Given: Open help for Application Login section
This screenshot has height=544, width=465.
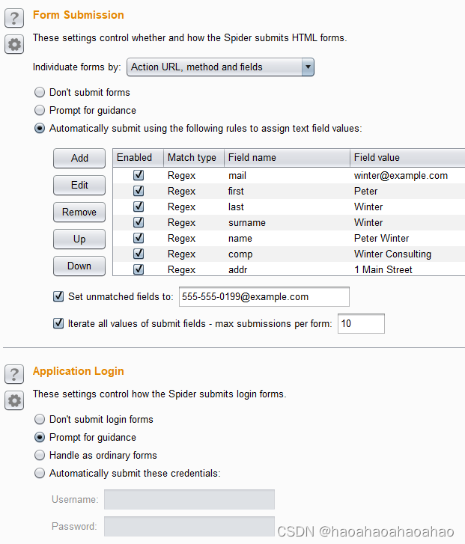Looking at the screenshot, I should (14, 374).
